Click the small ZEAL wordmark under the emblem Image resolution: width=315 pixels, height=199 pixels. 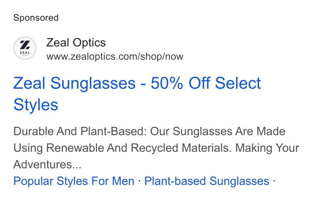pyautogui.click(x=25, y=53)
